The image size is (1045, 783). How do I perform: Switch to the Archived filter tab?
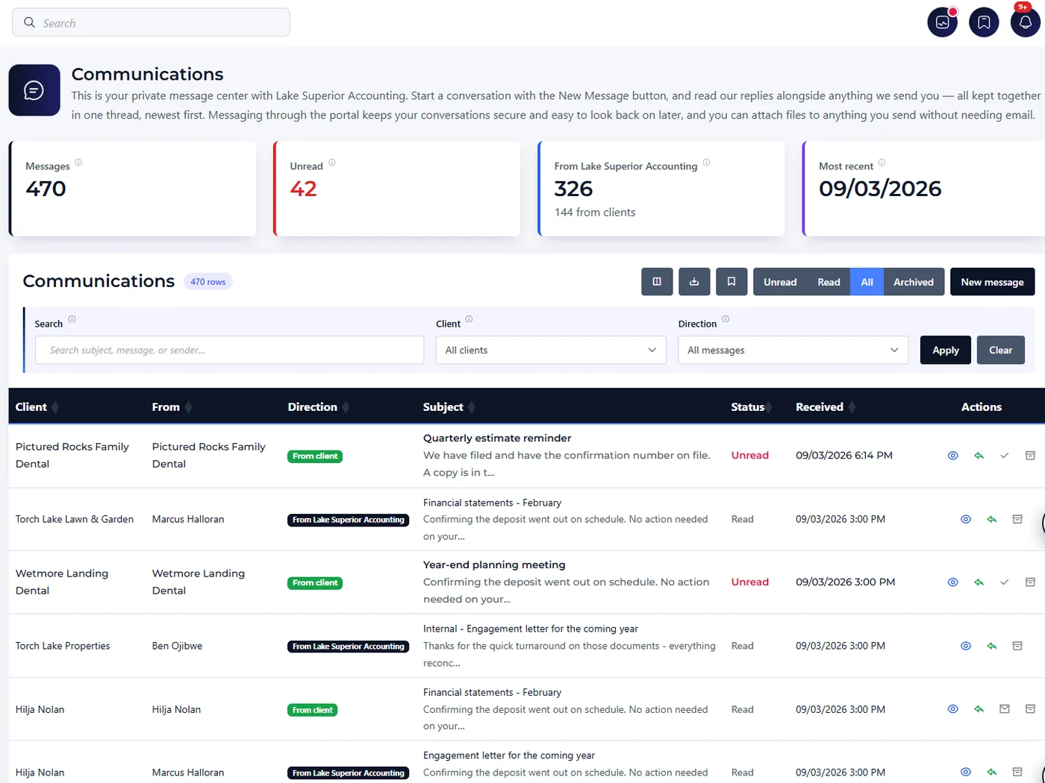pyautogui.click(x=914, y=282)
